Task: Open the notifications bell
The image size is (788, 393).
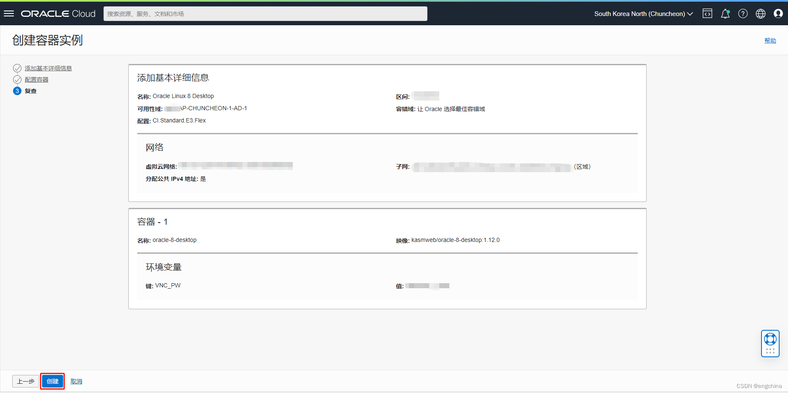Action: [725, 14]
